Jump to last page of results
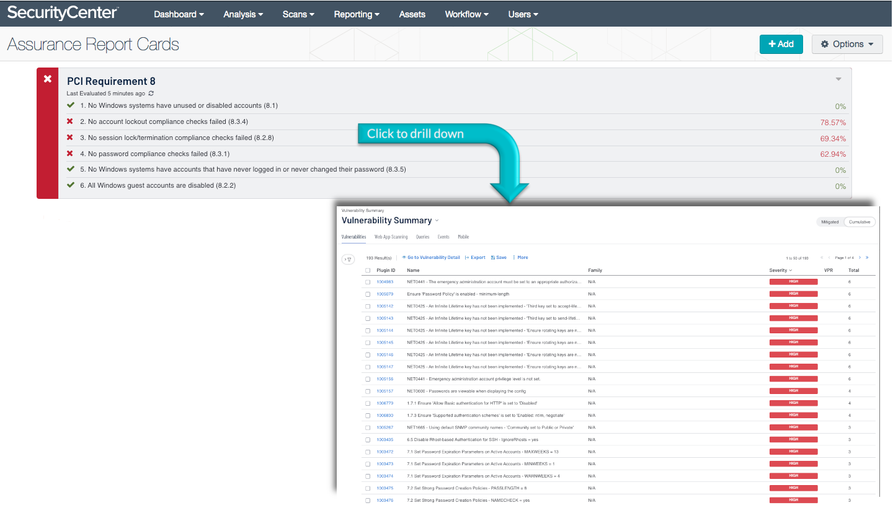 867,258
